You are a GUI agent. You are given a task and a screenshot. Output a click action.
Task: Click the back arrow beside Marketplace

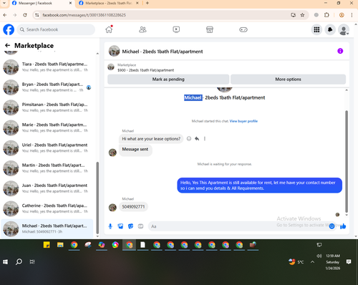pos(8,45)
